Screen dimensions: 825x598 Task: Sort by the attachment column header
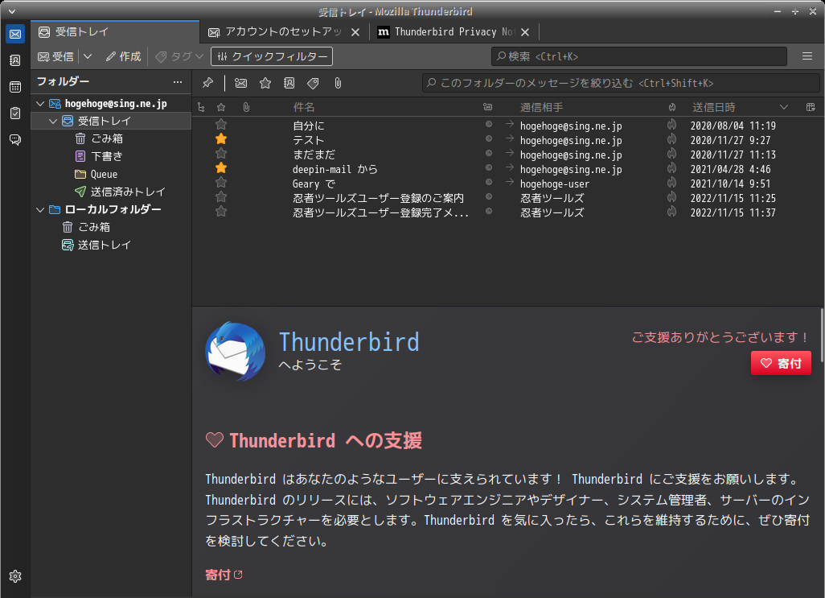[246, 107]
